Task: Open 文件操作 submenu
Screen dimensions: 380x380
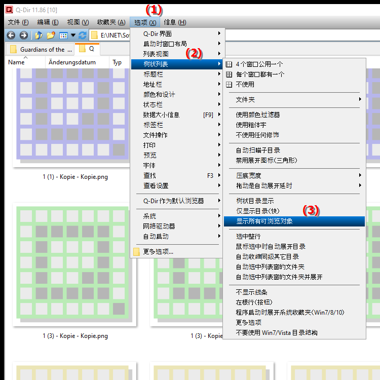Action: pos(177,135)
